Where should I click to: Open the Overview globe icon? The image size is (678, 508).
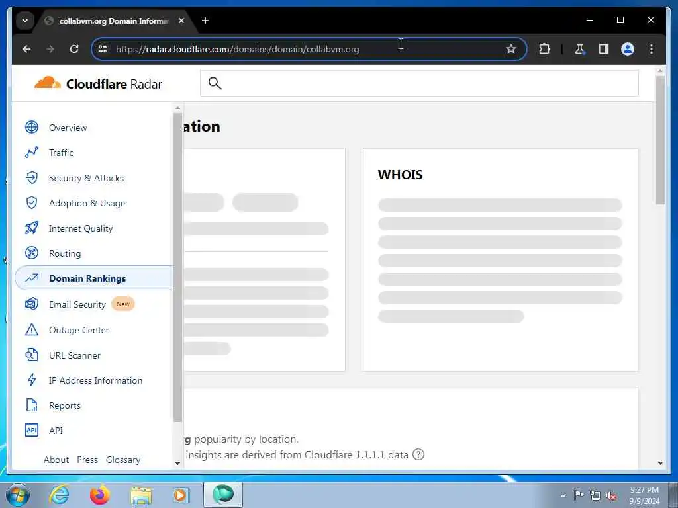coord(32,128)
